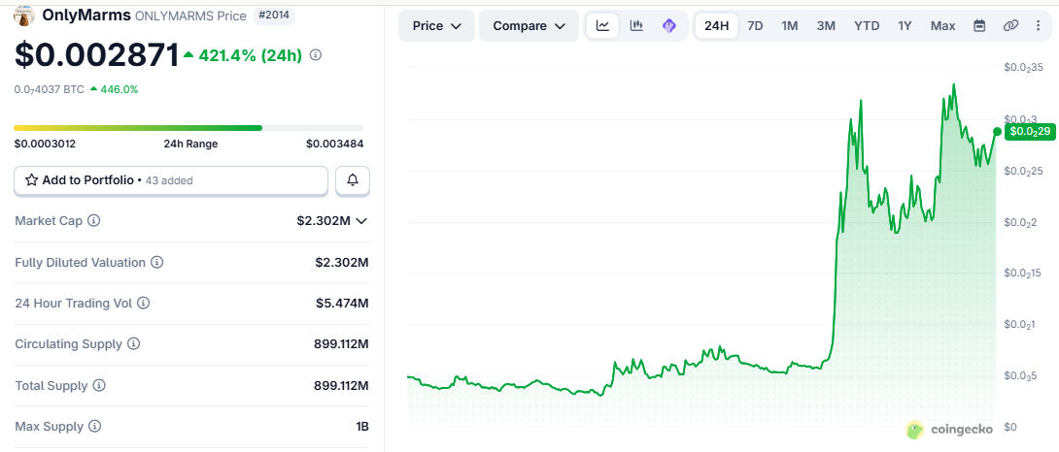Click the OnlyMarms coin name heading
This screenshot has height=452, width=1059.
click(x=86, y=15)
